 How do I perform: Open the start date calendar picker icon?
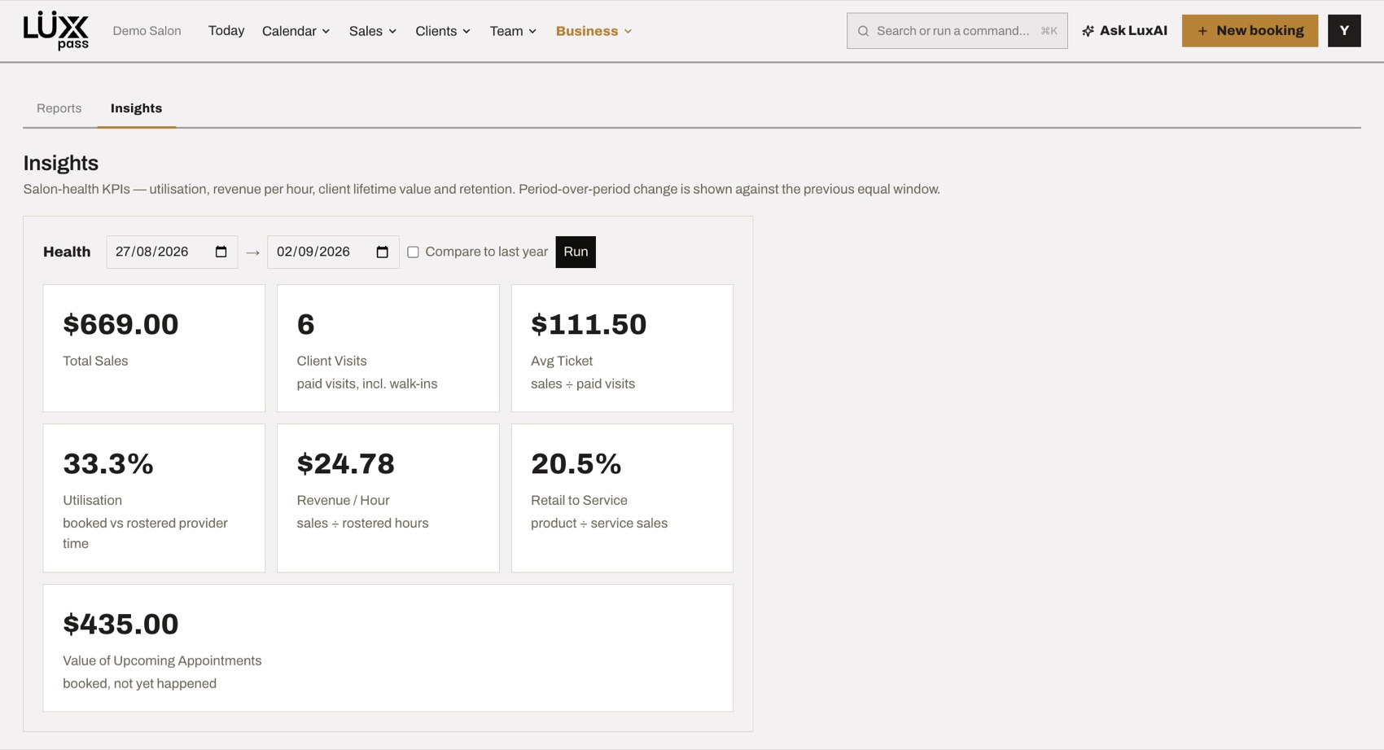(x=221, y=252)
